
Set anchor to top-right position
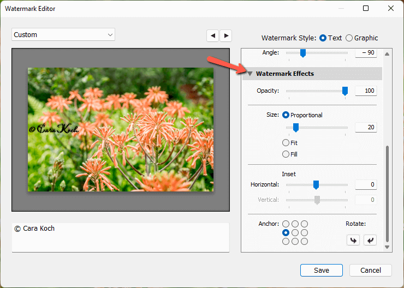click(x=304, y=224)
